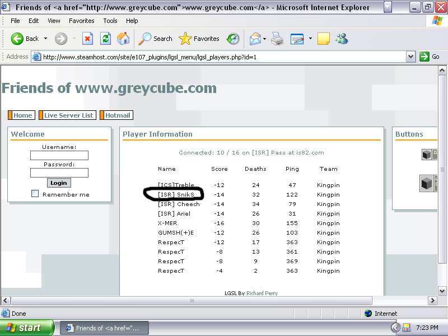Open the File menu

[x=15, y=21]
